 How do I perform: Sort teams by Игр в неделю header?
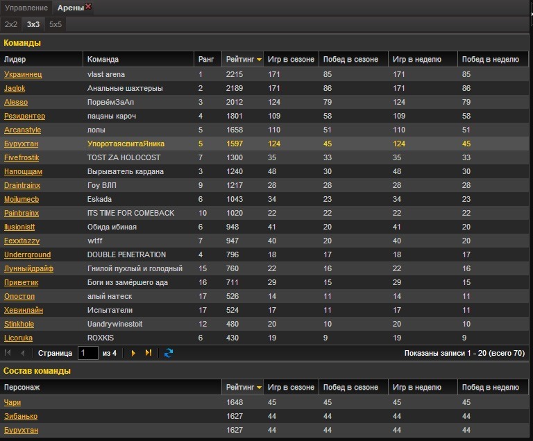(x=423, y=59)
